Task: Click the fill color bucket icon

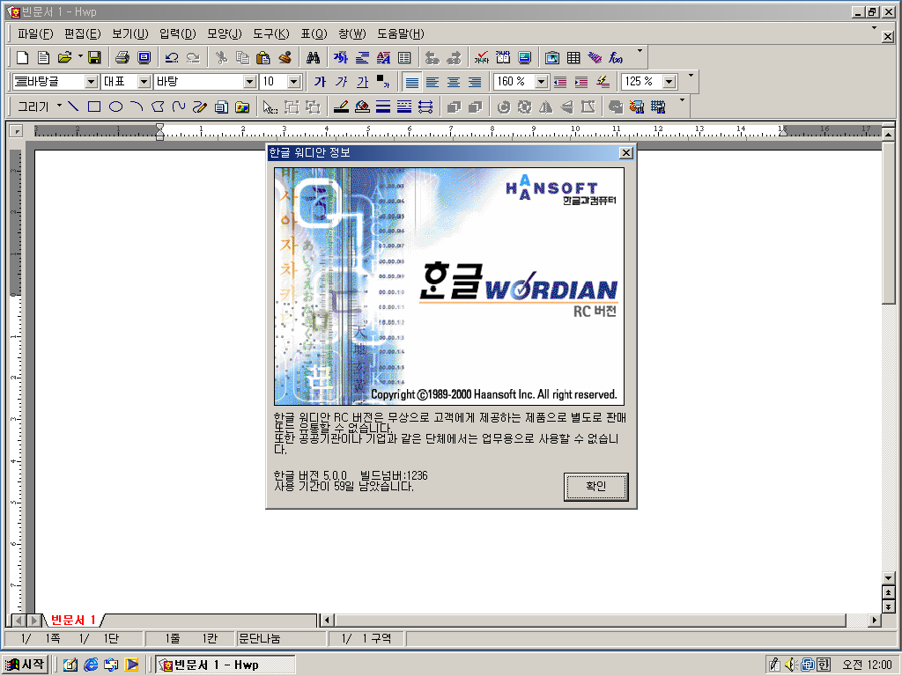Action: point(362,107)
